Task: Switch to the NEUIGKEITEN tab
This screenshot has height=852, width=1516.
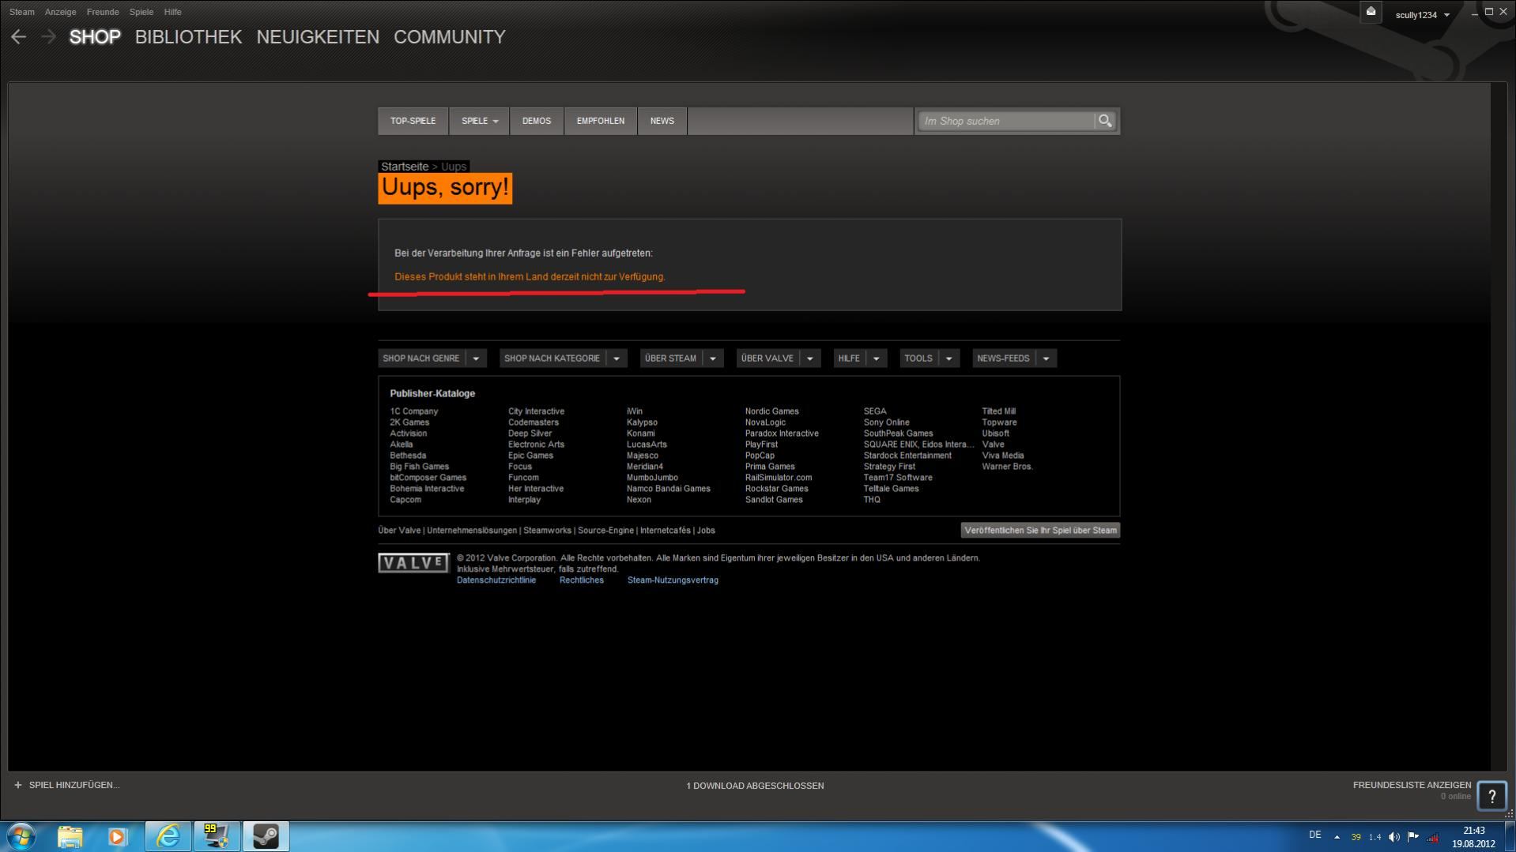Action: [318, 37]
